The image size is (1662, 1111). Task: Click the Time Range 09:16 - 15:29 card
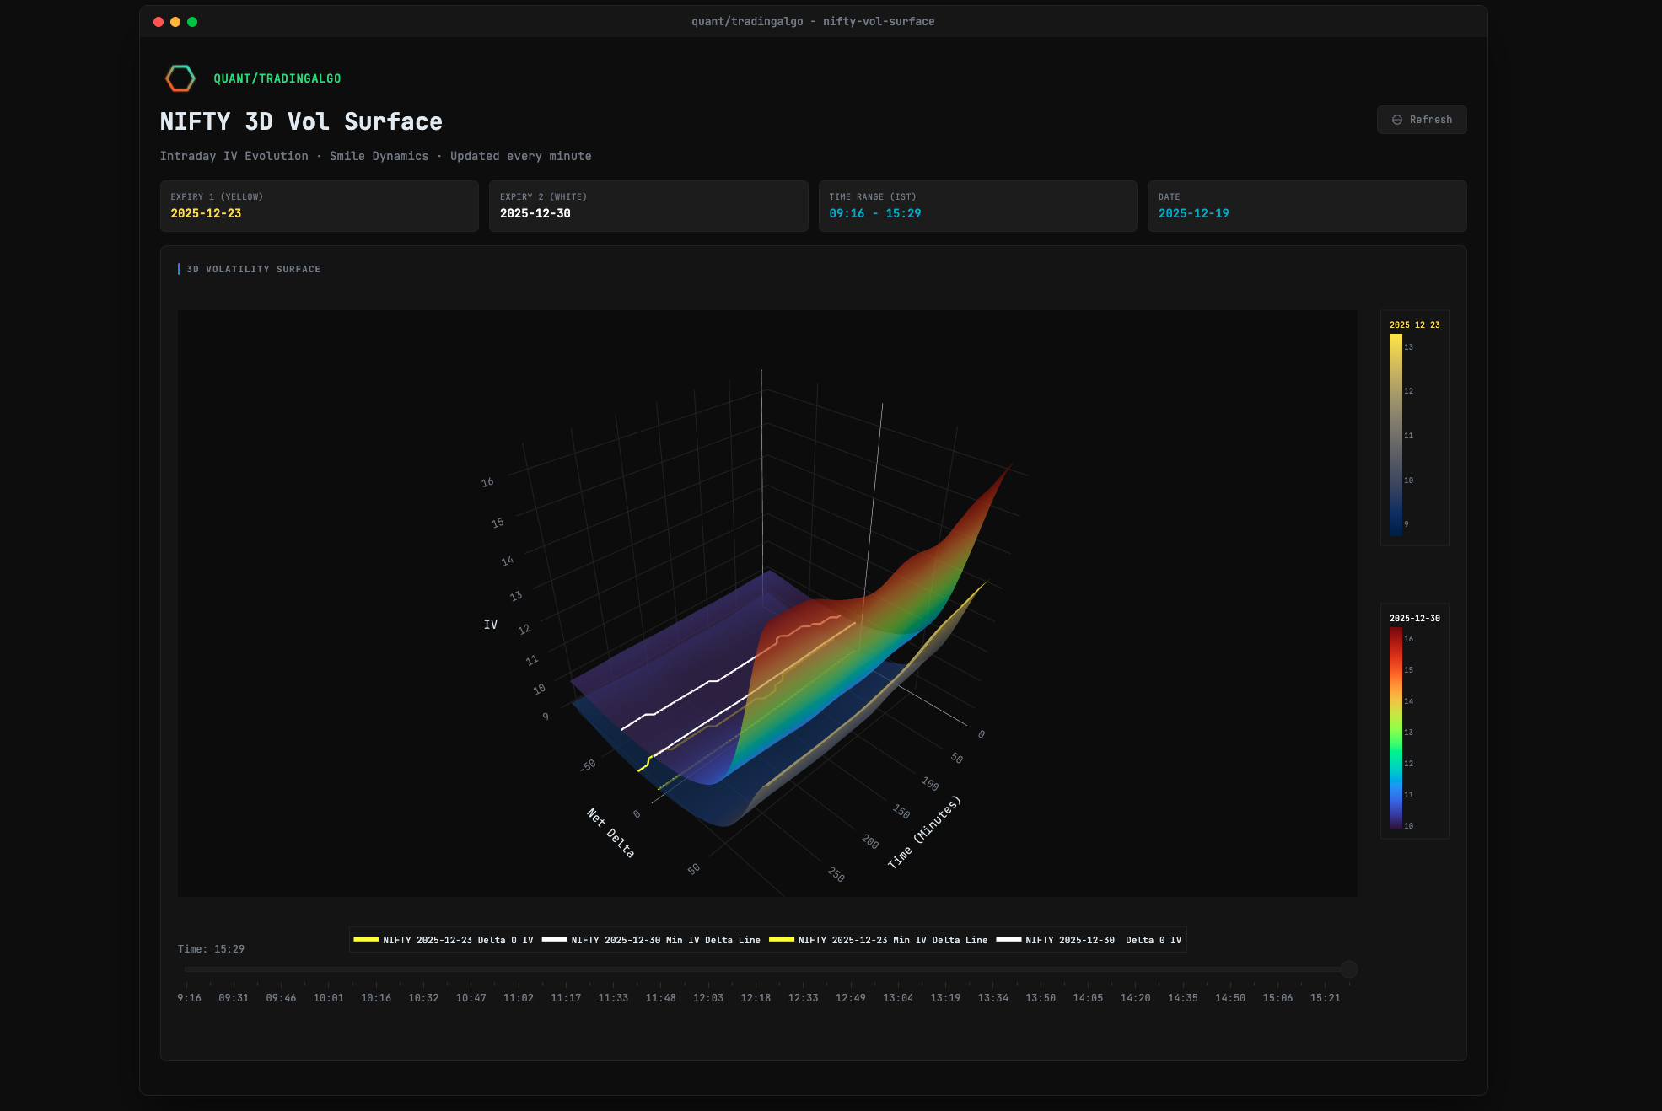pyautogui.click(x=976, y=206)
